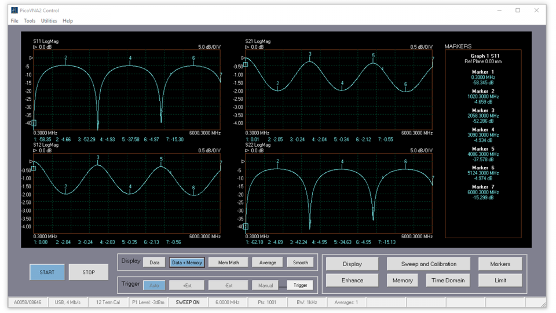Open the Utilities menu
The image size is (556, 313).
click(x=49, y=21)
